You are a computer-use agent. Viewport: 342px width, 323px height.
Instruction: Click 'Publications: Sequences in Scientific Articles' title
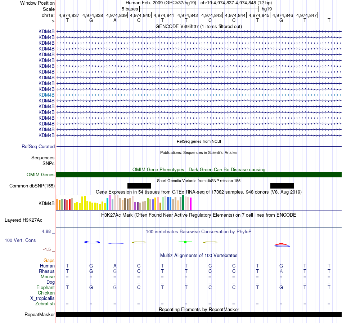pos(199,152)
